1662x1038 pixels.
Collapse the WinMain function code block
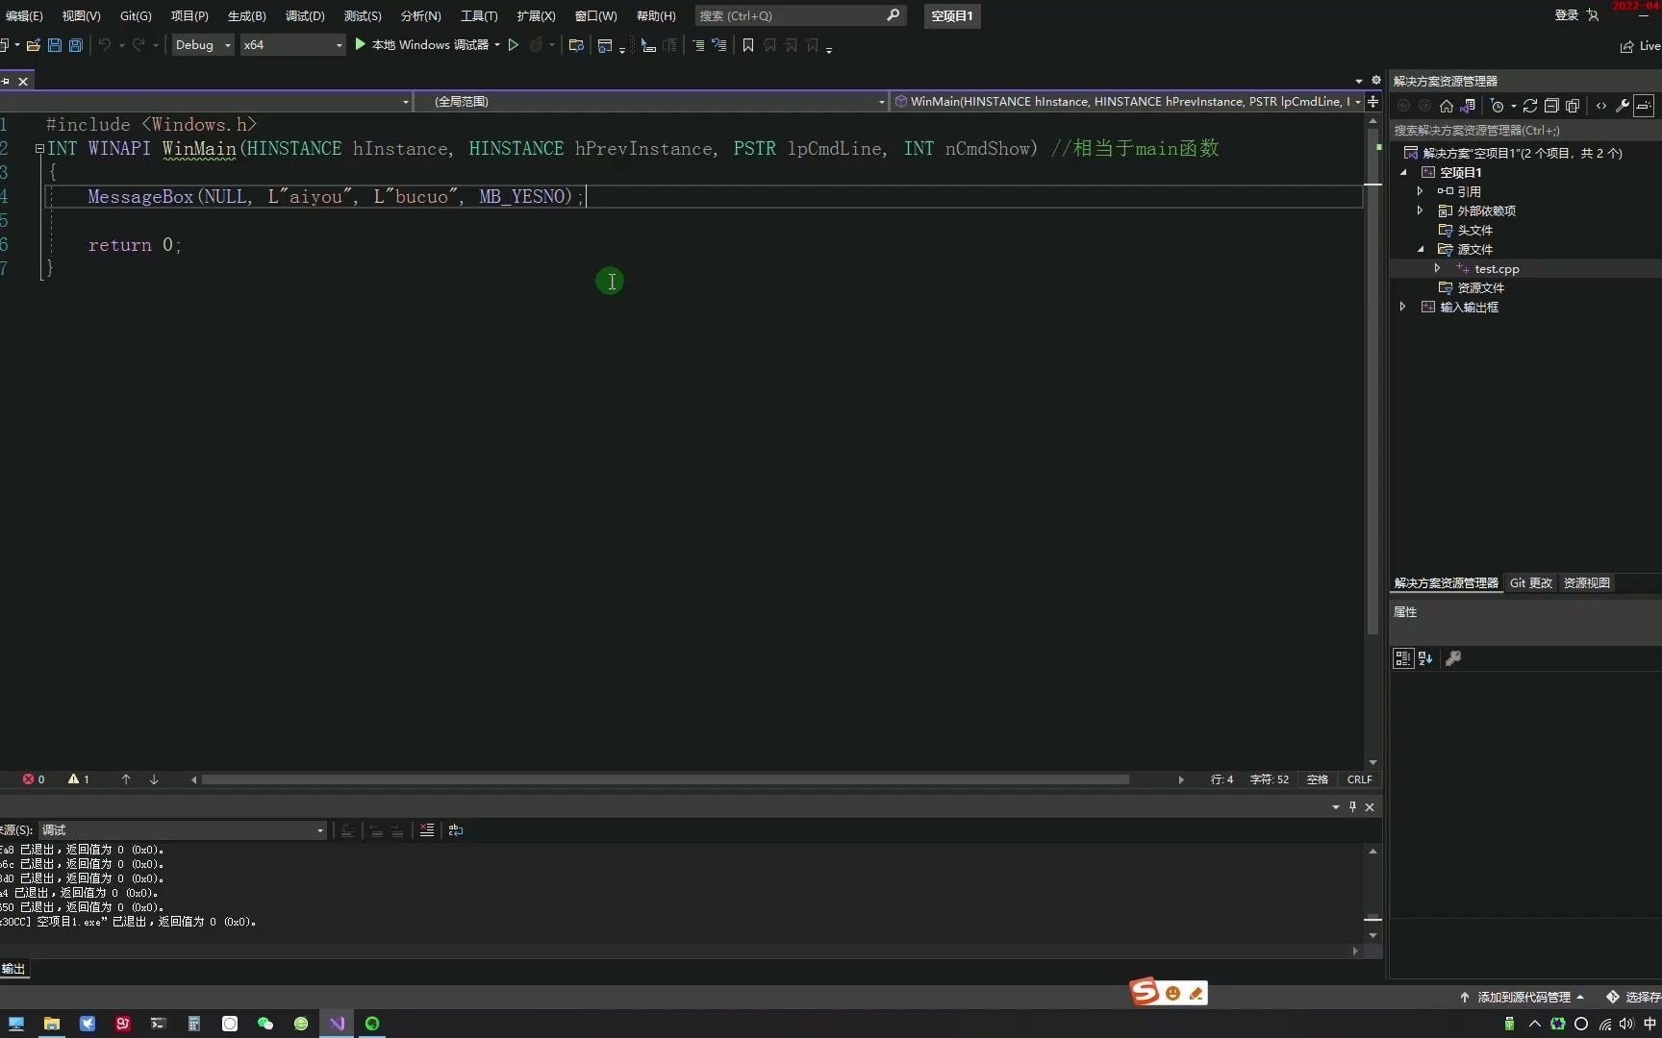pyautogui.click(x=39, y=149)
